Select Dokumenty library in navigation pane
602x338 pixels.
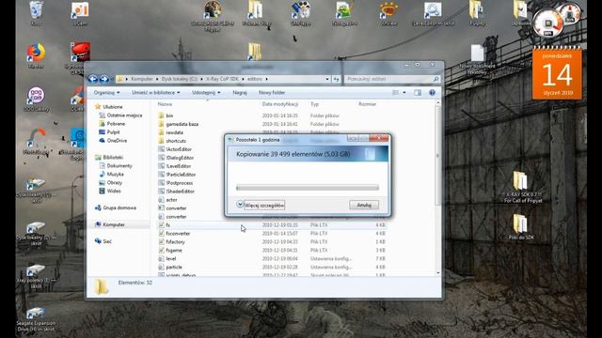pos(116,166)
